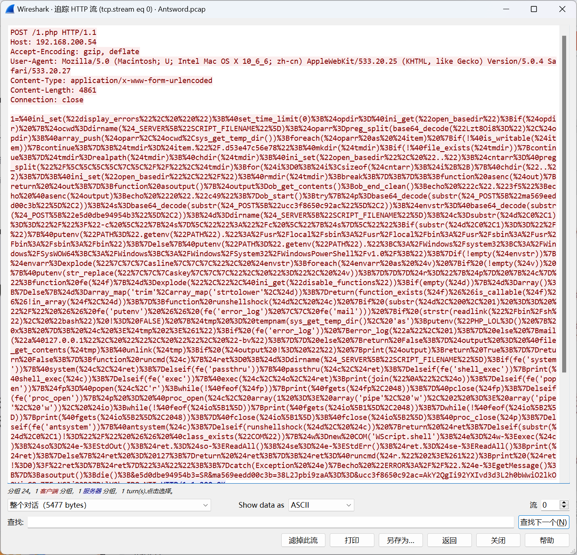Click the 流 stream number field
The image size is (577, 555).
pos(550,505)
